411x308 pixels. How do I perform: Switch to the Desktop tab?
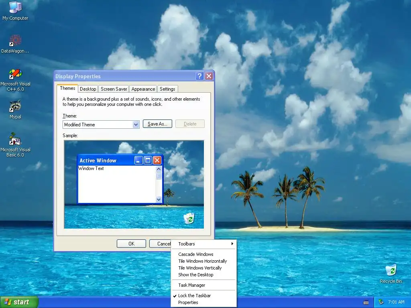88,89
